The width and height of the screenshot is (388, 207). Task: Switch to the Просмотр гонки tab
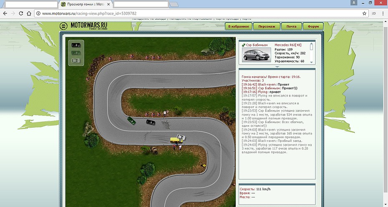point(86,4)
